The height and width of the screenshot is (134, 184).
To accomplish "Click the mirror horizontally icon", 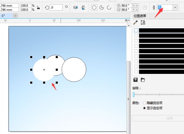I will click(75, 8).
